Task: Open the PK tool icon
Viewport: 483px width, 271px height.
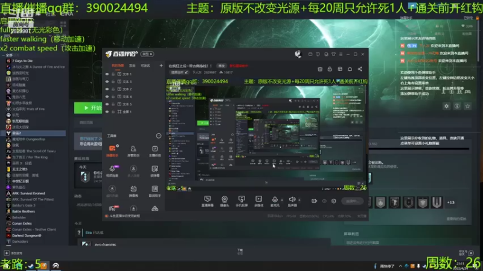Action: (112, 208)
